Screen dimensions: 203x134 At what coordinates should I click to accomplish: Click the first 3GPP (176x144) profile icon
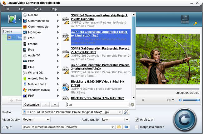tap(66, 21)
